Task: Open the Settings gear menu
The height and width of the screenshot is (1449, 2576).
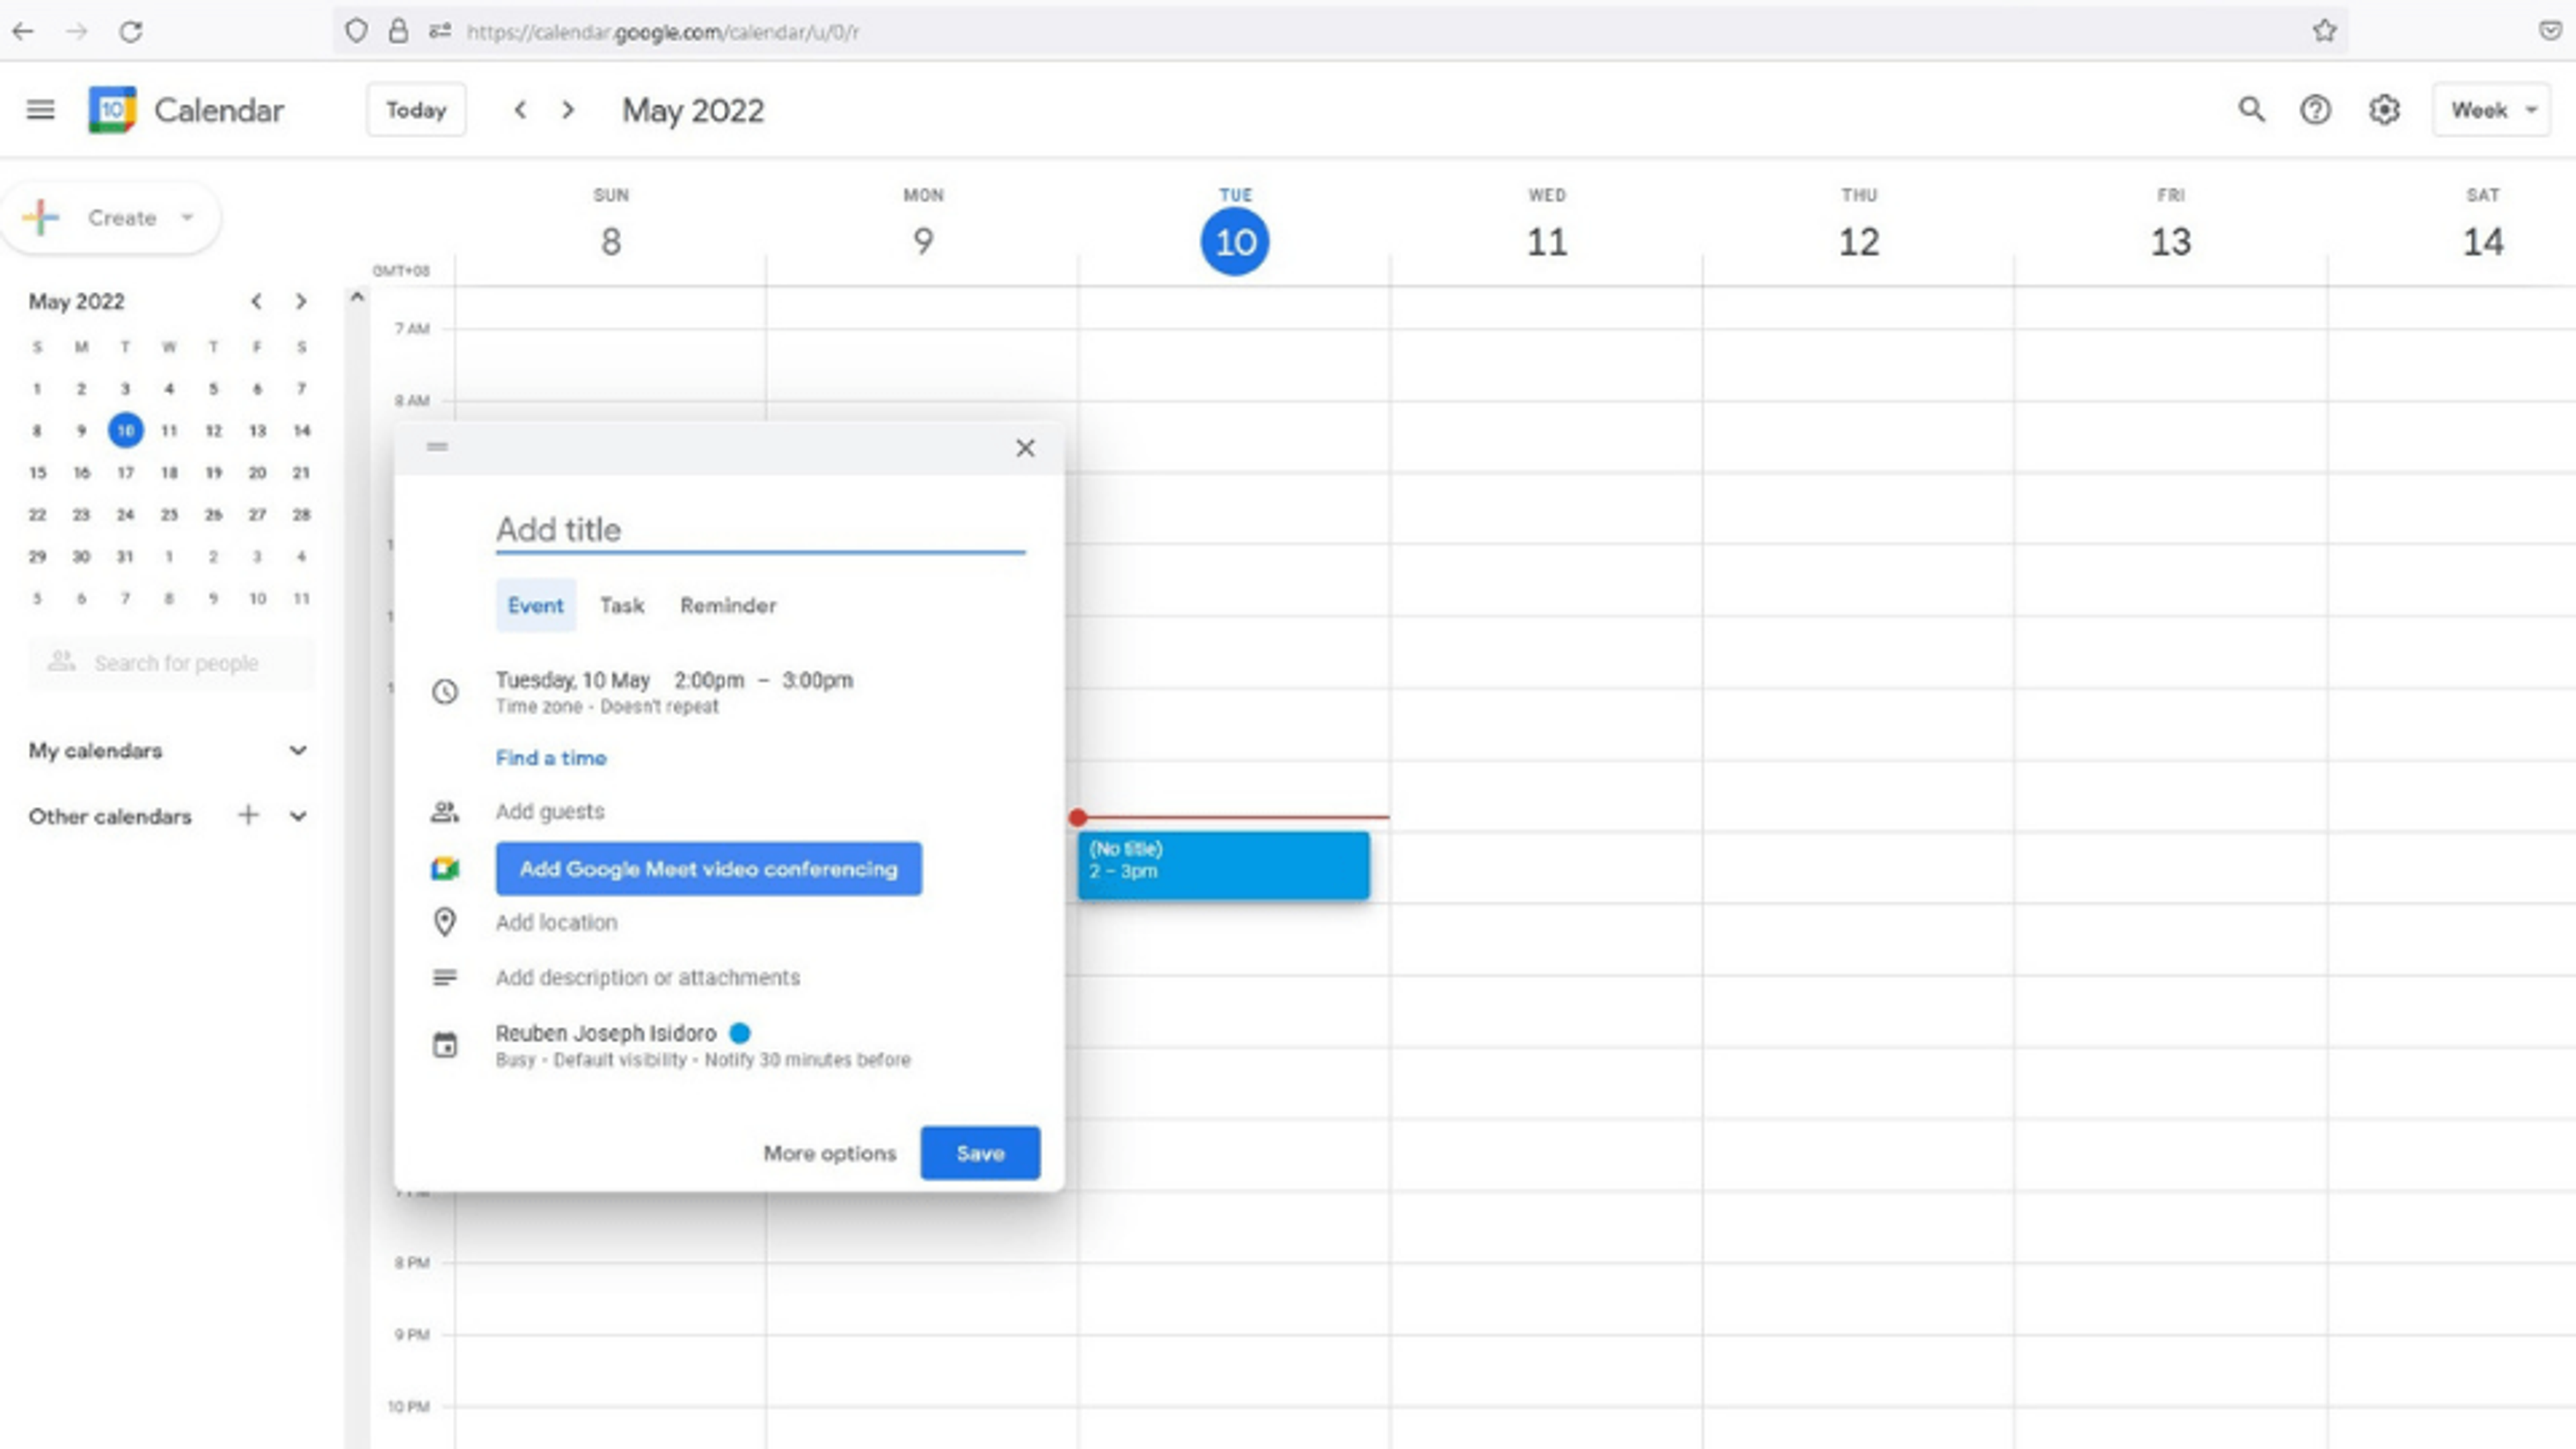Action: pyautogui.click(x=2384, y=110)
